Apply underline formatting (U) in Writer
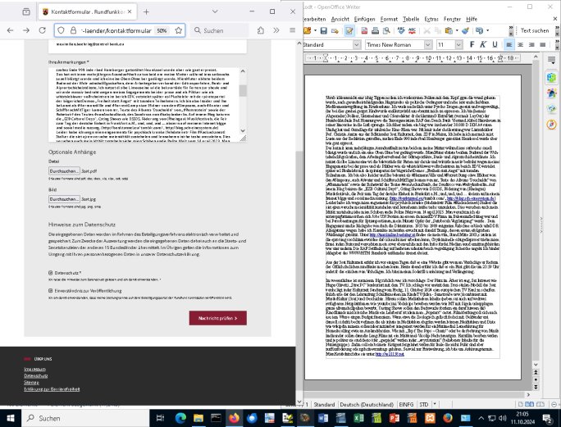 click(x=495, y=44)
